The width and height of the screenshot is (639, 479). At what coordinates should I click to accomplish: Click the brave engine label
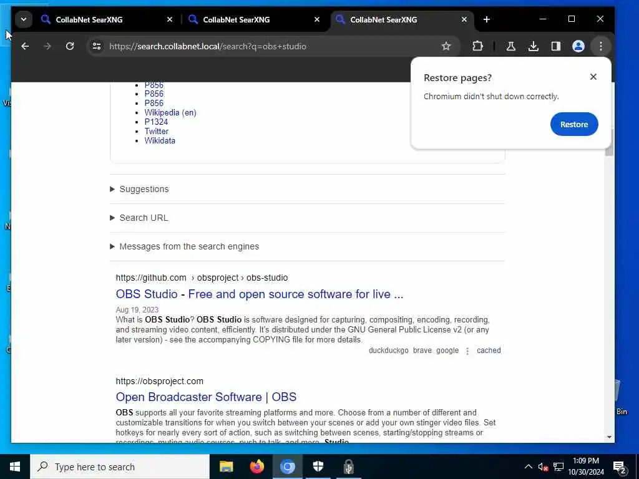tap(422, 351)
